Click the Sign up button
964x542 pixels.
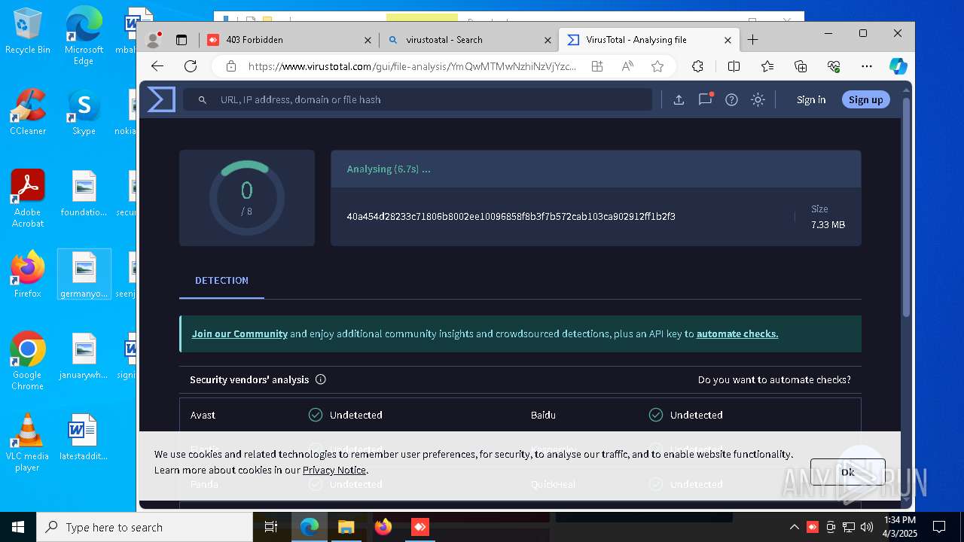click(865, 99)
